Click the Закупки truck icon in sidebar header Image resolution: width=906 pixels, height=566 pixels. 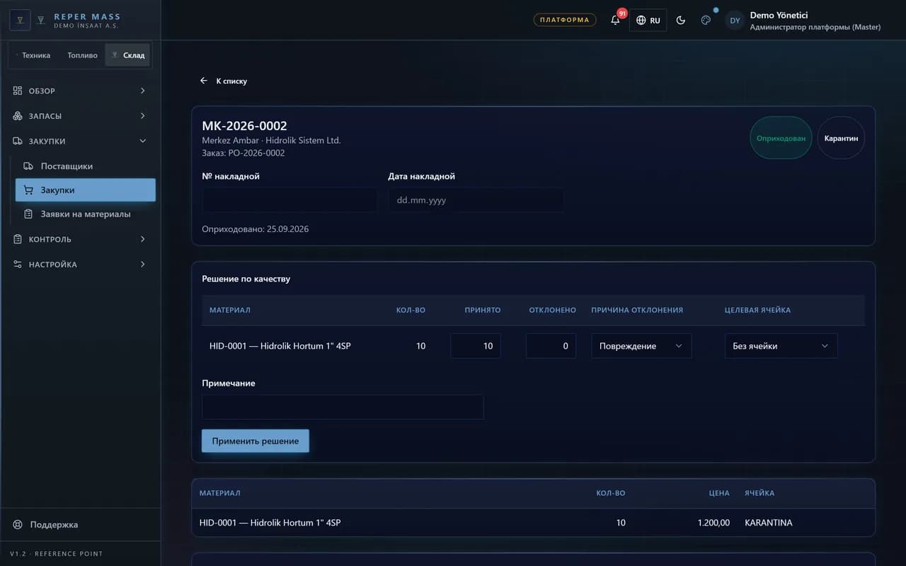pos(18,141)
